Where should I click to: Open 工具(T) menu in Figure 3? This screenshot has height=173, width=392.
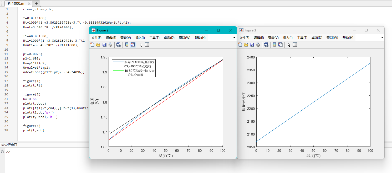tap(302, 38)
